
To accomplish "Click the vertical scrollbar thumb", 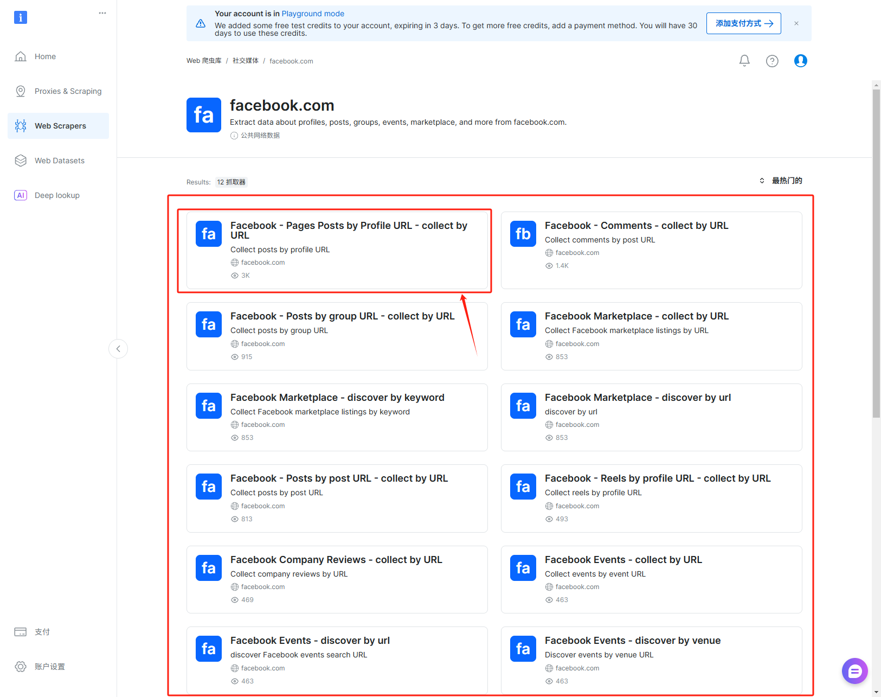I will [876, 253].
